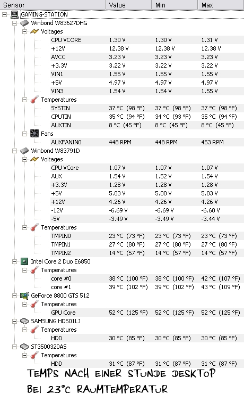
Task: Click the Winbond W83791D chip icon
Action: pyautogui.click(x=24, y=151)
